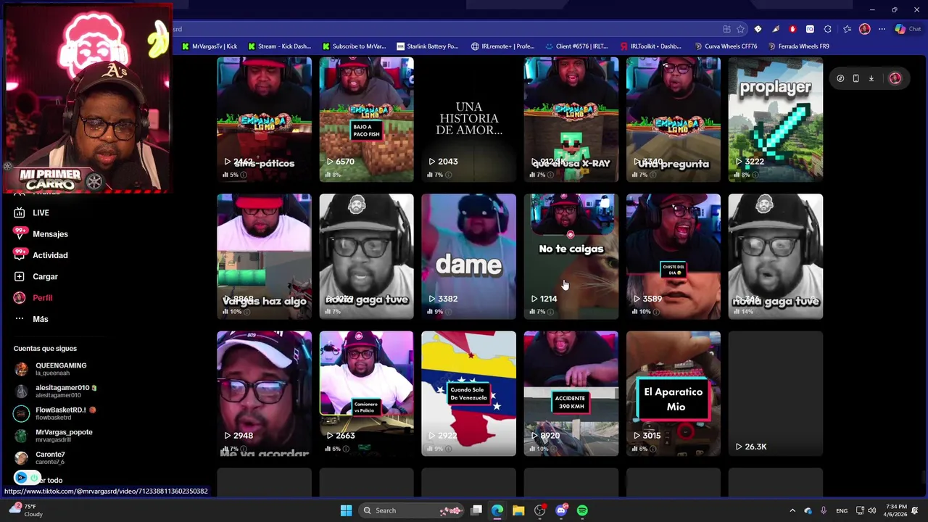Add page to favorites star icon
The width and height of the screenshot is (928, 522).
click(x=740, y=29)
